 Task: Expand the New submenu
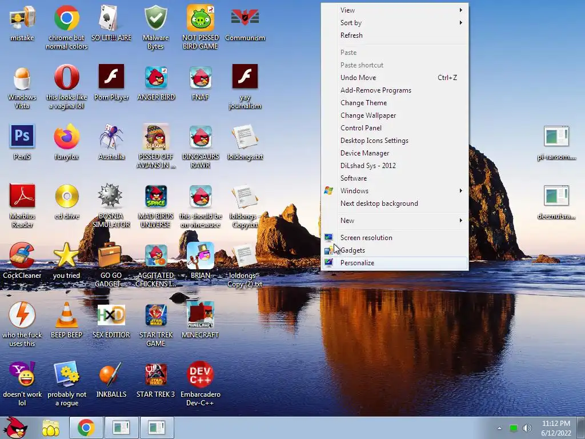[x=395, y=221]
